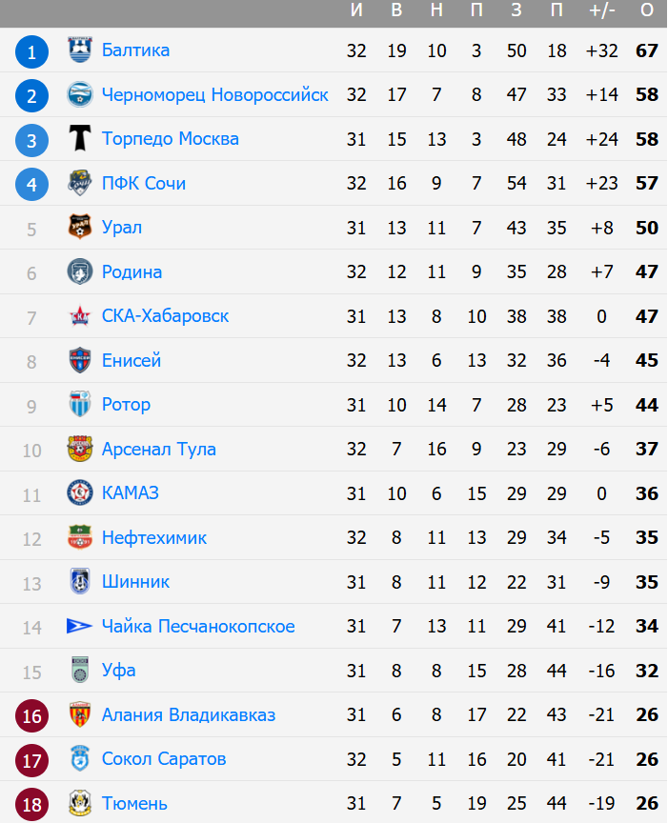Click the СКА-Хабаровск red star logo
The height and width of the screenshot is (823, 668).
pyautogui.click(x=80, y=316)
